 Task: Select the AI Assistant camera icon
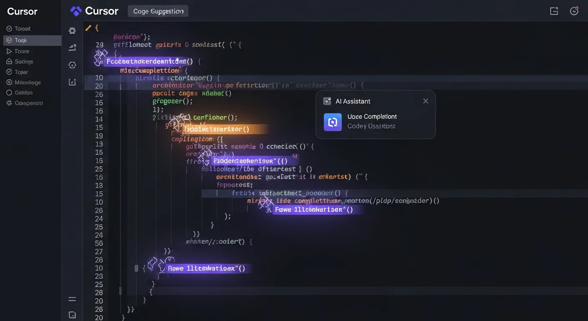(x=327, y=101)
